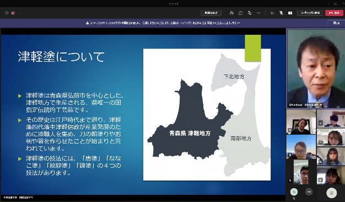Click the shield security icon at top left

pos(7,13)
